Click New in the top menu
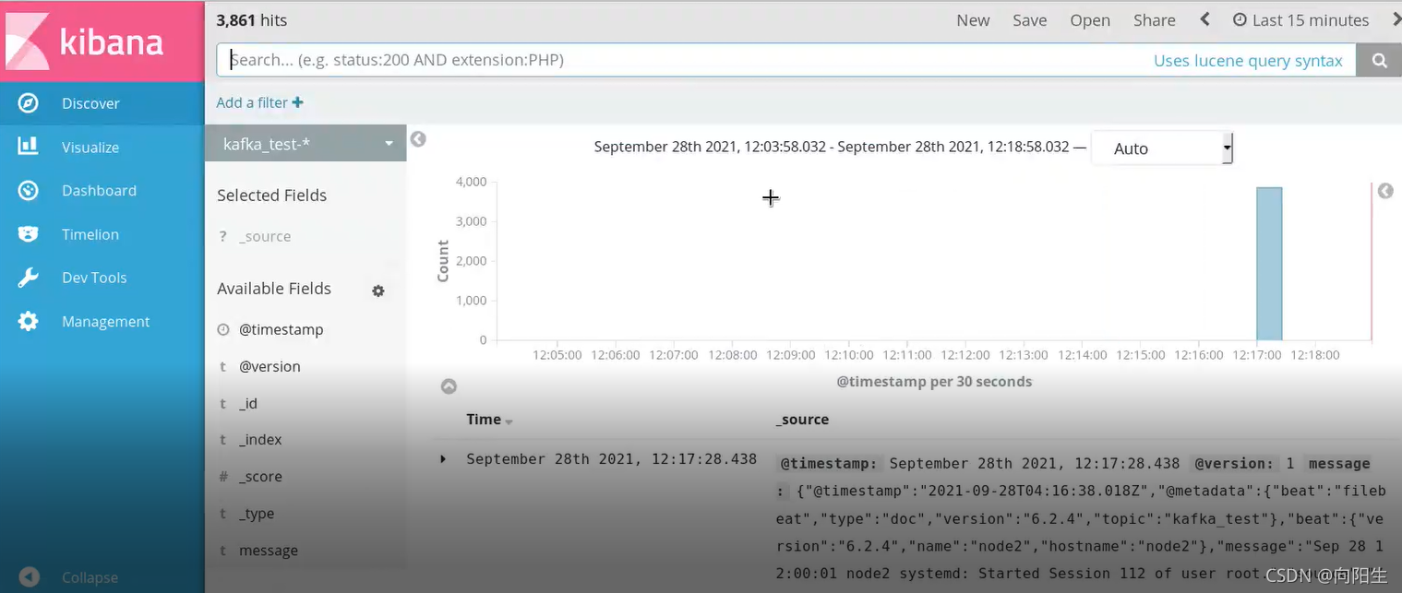 point(973,20)
